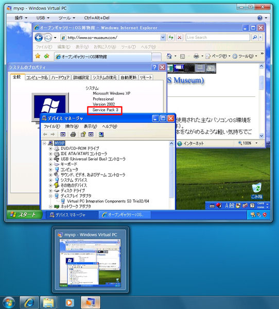The image size is (279, 309).
Task: Open the Virtual PC 操作 menu
Action: click(x=21, y=18)
